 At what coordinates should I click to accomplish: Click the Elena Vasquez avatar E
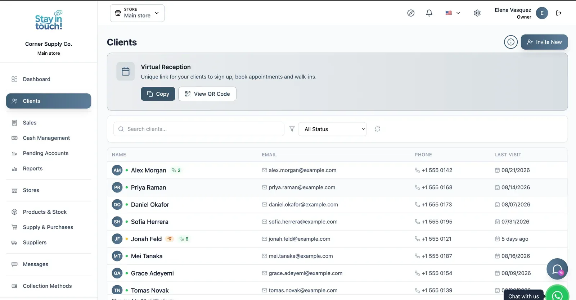[x=542, y=13]
